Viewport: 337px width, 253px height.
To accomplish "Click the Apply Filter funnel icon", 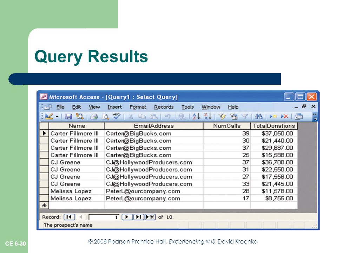I will tap(245, 117).
